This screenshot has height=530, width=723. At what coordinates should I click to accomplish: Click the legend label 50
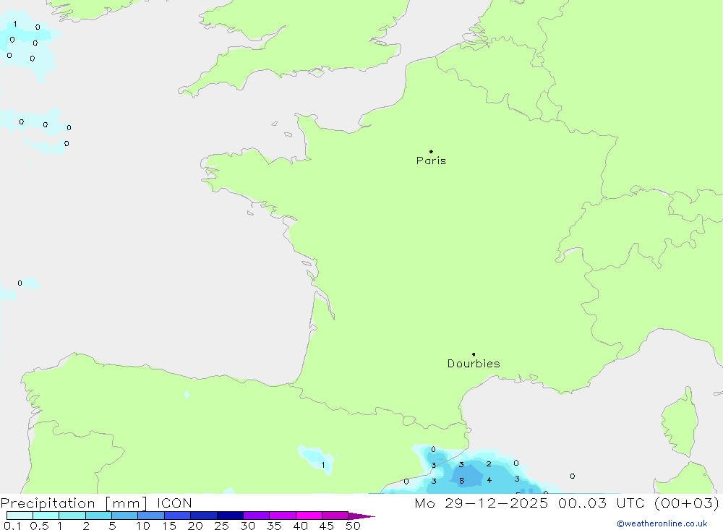pyautogui.click(x=354, y=526)
